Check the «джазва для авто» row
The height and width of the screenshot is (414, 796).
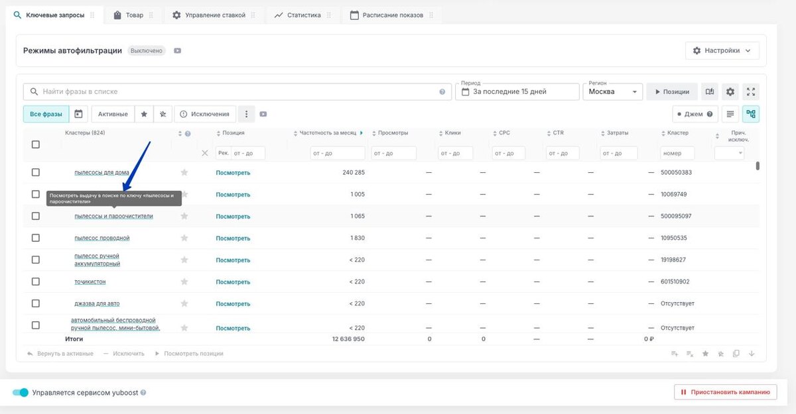click(36, 303)
